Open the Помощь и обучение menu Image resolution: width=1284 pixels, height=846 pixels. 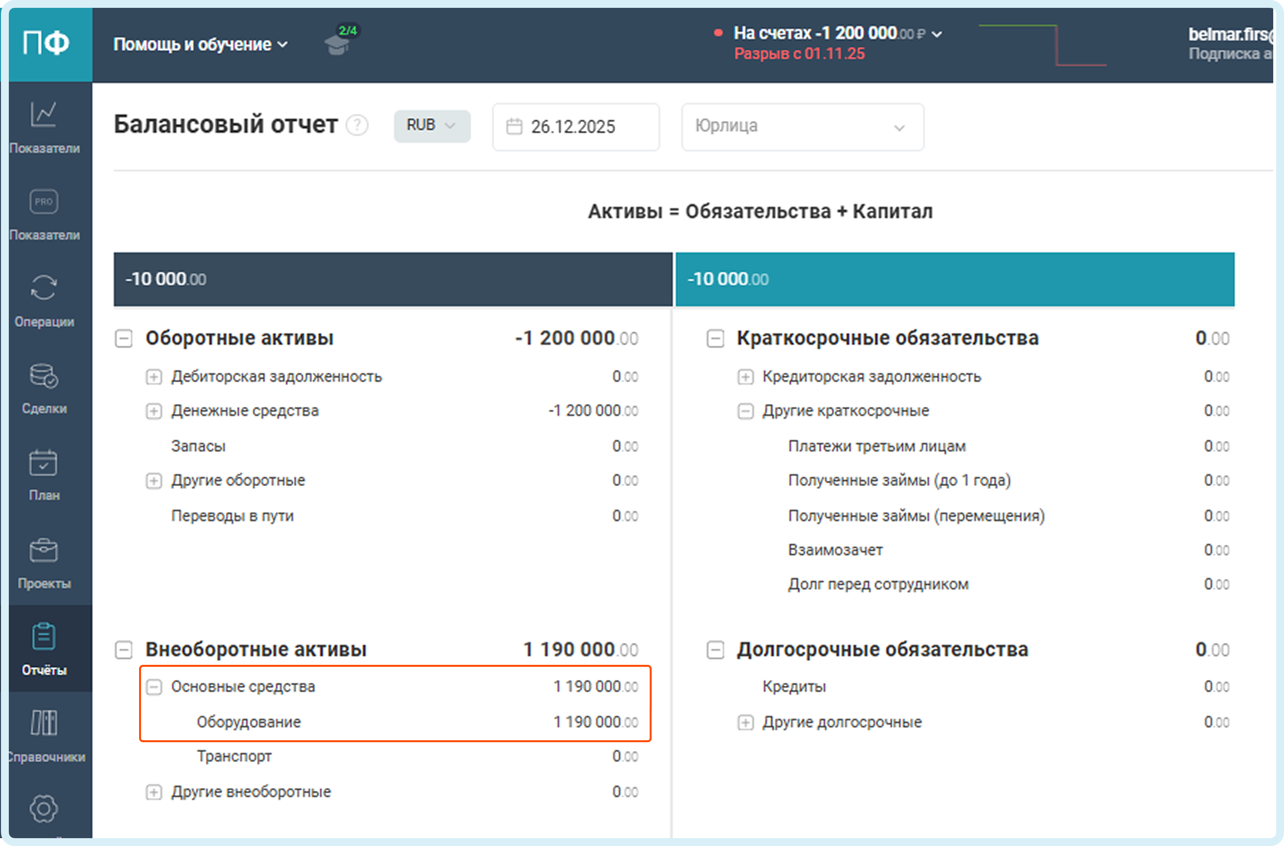[x=200, y=44]
